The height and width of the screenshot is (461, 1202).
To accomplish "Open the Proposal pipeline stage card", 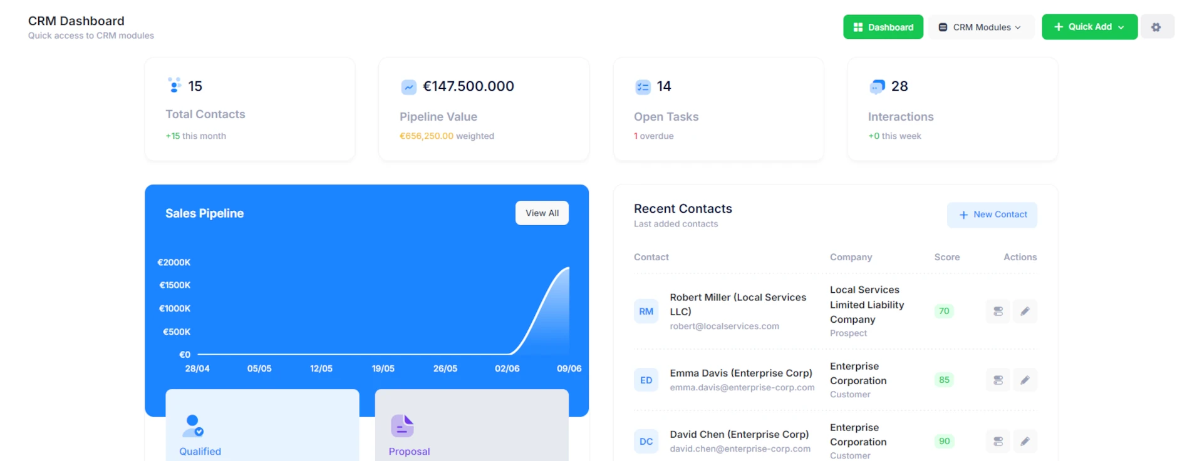I will coord(472,425).
